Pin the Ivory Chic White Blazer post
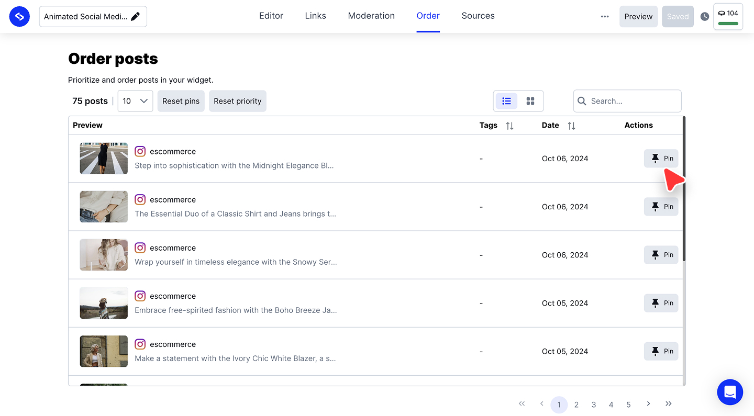Screen dimensions: 754x416 point(661,351)
